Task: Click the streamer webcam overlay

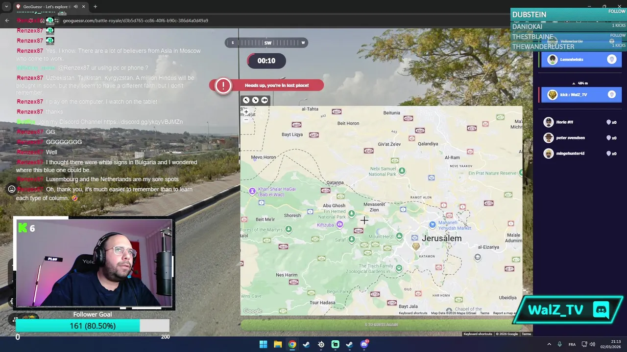Action: (94, 264)
